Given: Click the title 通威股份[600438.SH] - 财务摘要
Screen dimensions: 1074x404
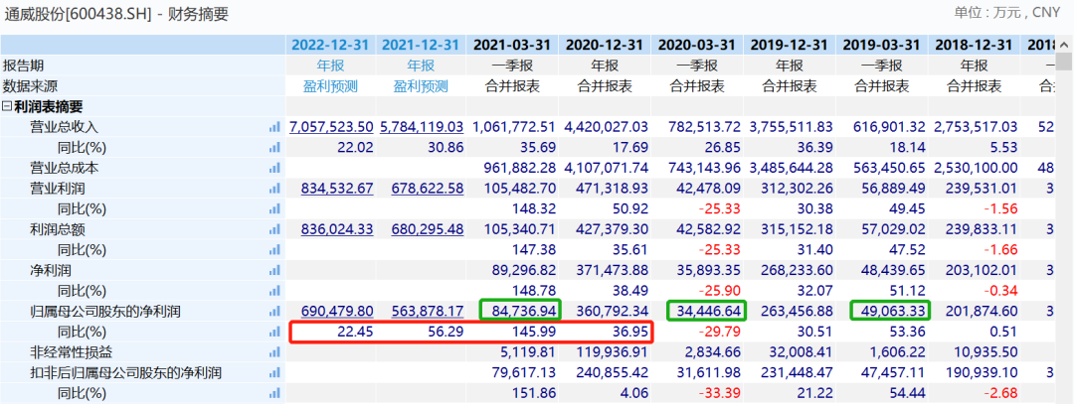Looking at the screenshot, I should (x=116, y=14).
